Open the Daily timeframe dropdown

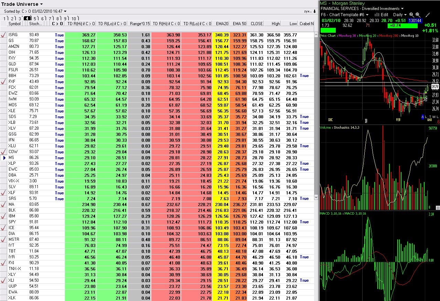point(405,15)
